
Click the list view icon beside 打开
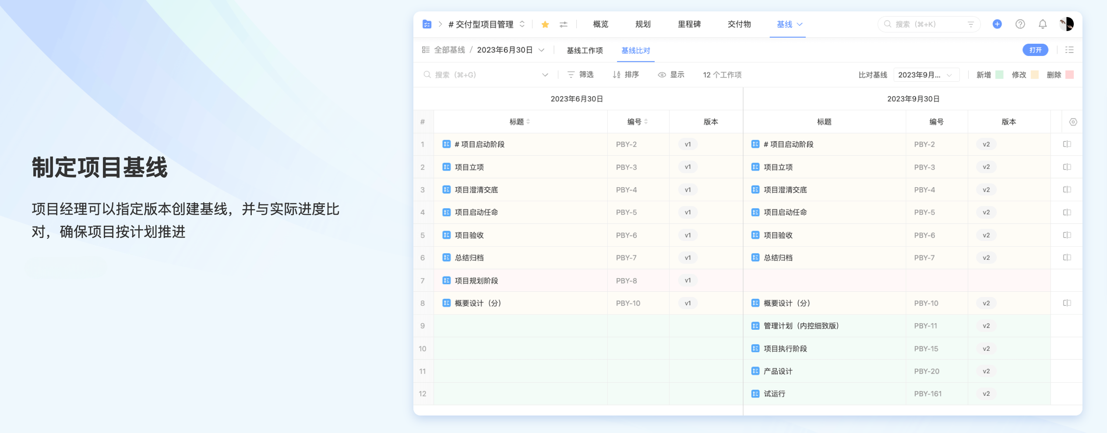tap(1069, 50)
